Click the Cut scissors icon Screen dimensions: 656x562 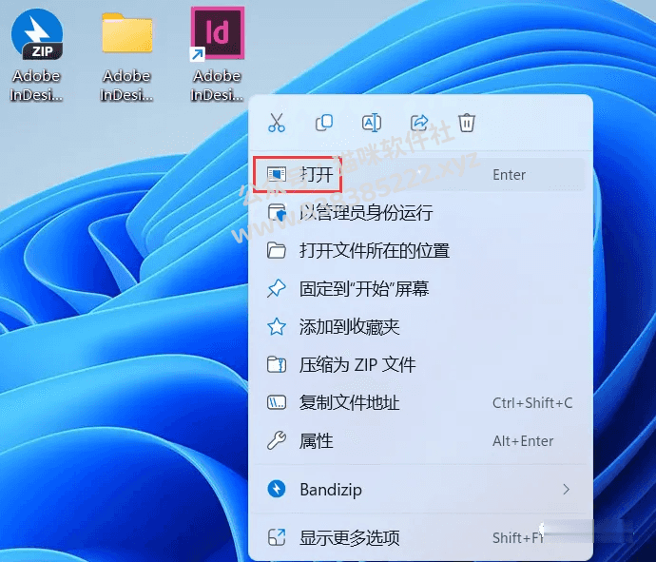(277, 123)
